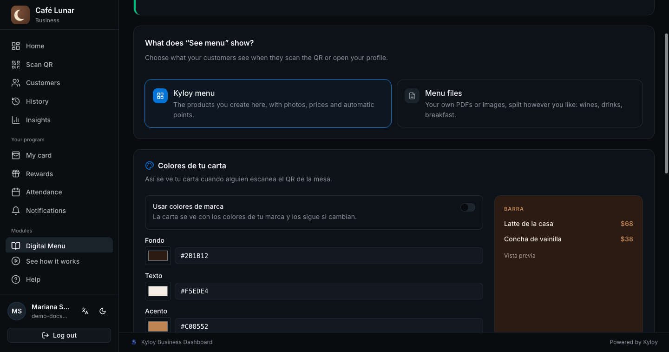Open the Rewards section
669x352 pixels.
[59, 174]
